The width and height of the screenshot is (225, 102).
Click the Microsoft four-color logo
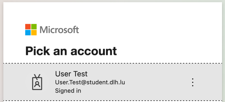pyautogui.click(x=31, y=30)
